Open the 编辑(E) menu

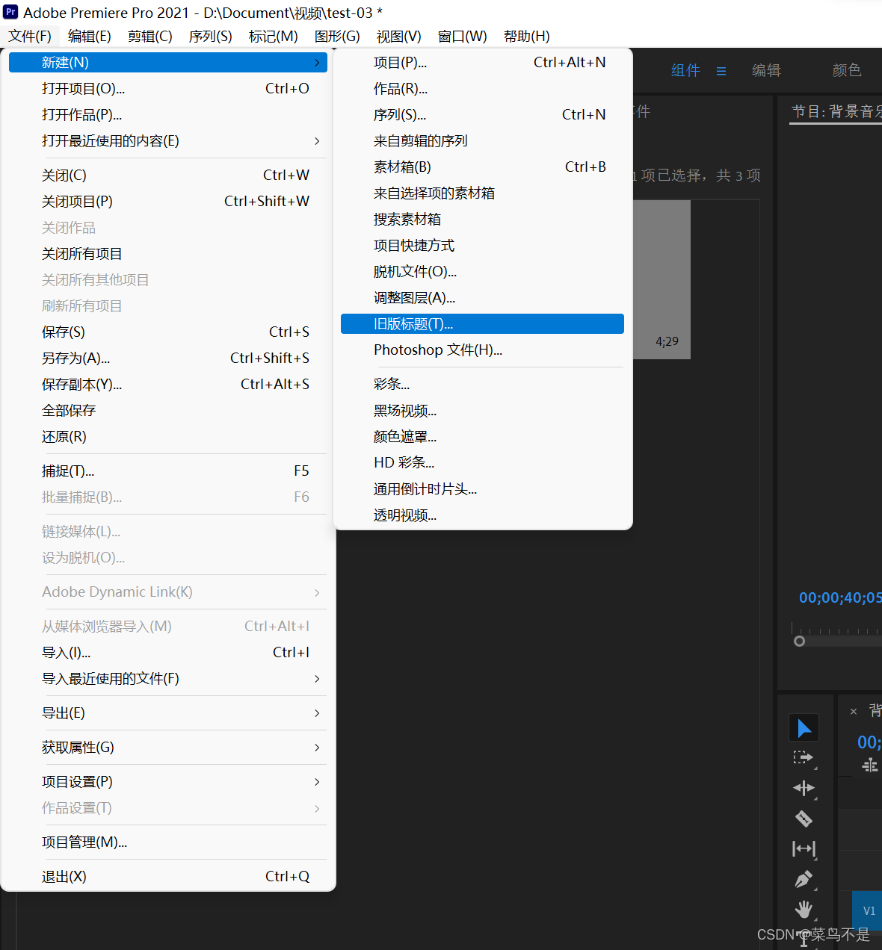(90, 37)
